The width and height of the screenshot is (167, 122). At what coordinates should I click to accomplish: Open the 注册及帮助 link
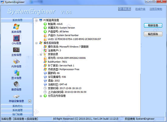156,9
